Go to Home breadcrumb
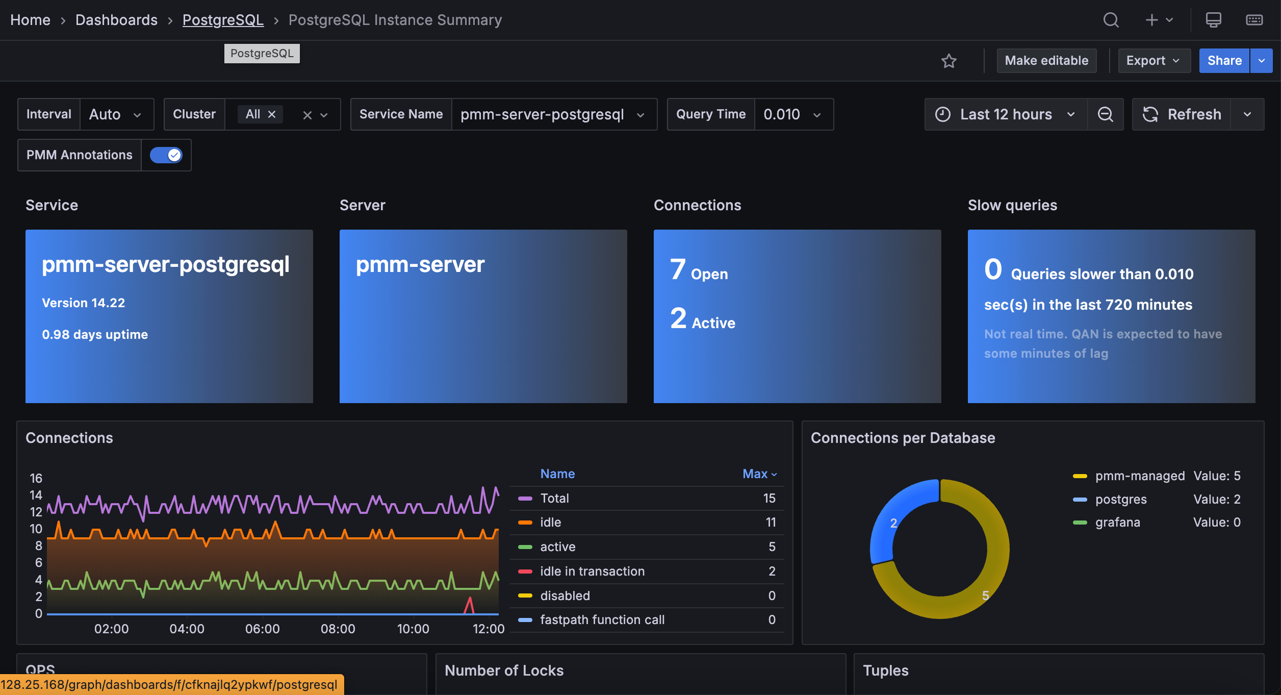Screen dimensions: 1281x695 (x=30, y=20)
